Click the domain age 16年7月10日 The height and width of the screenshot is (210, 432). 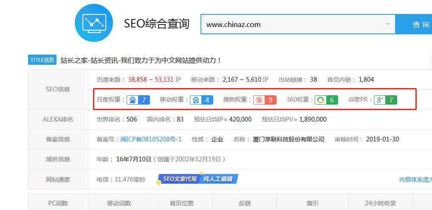[134, 159]
